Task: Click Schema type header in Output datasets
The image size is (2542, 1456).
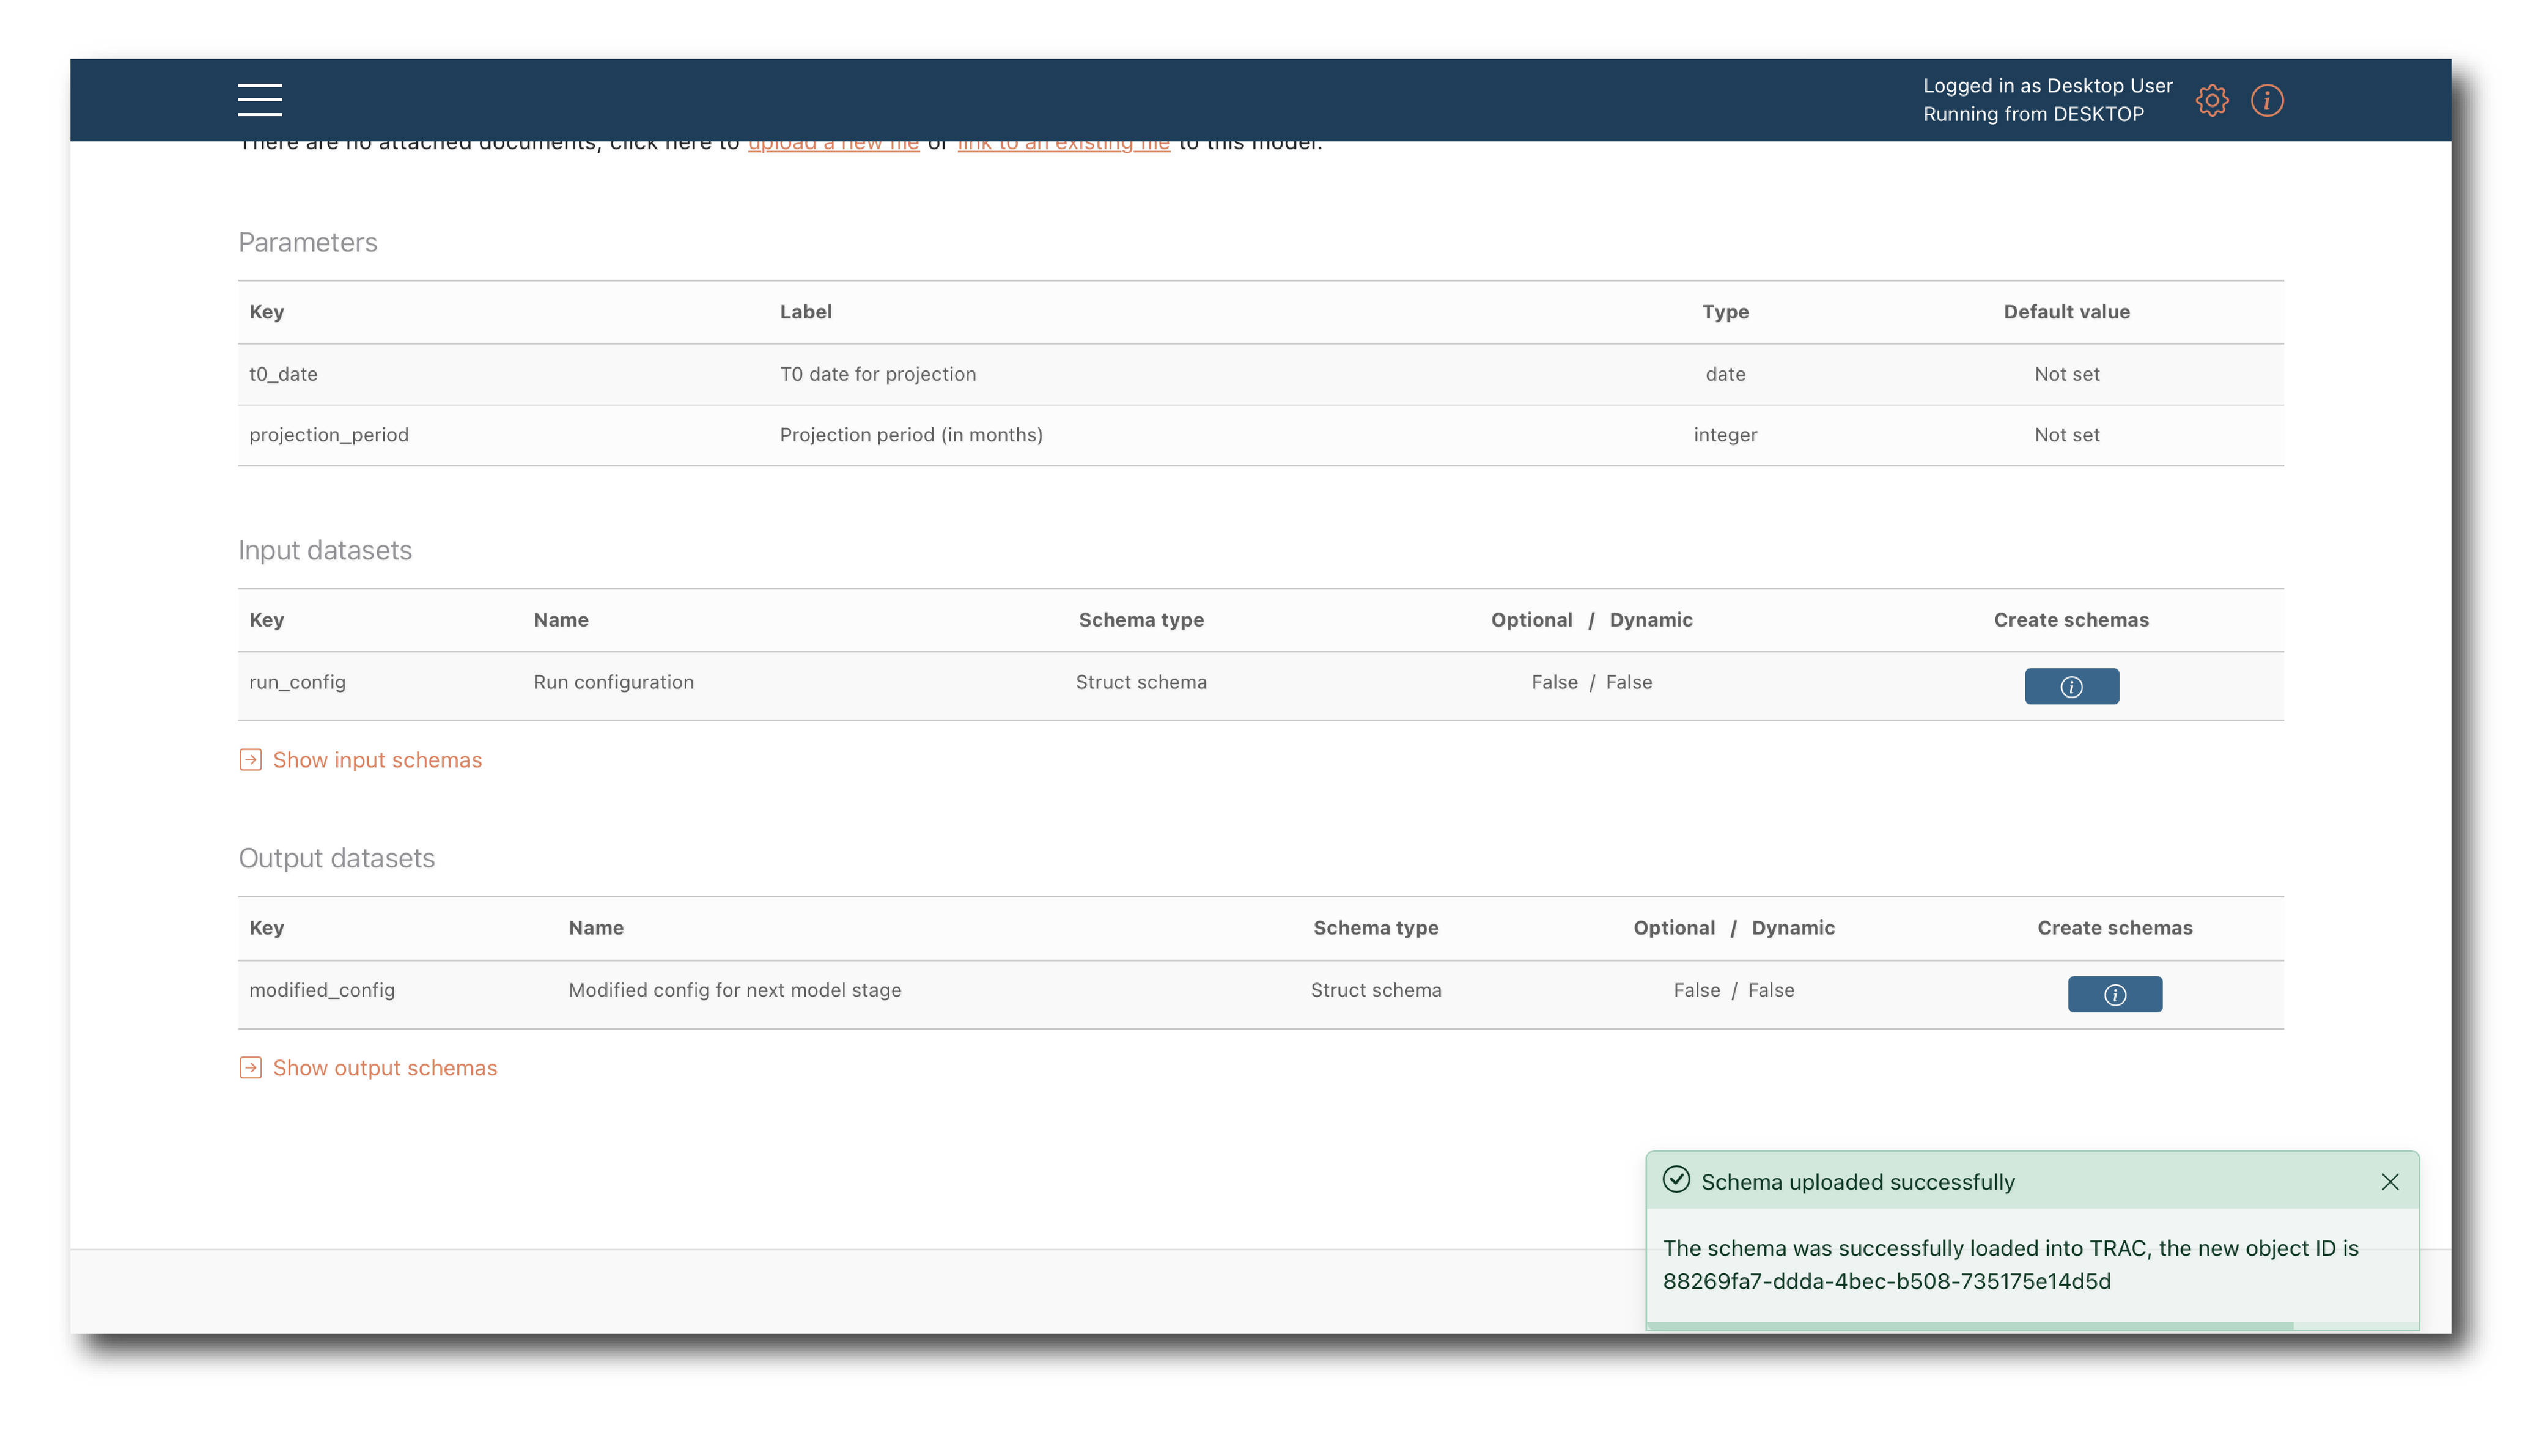Action: 1376,928
